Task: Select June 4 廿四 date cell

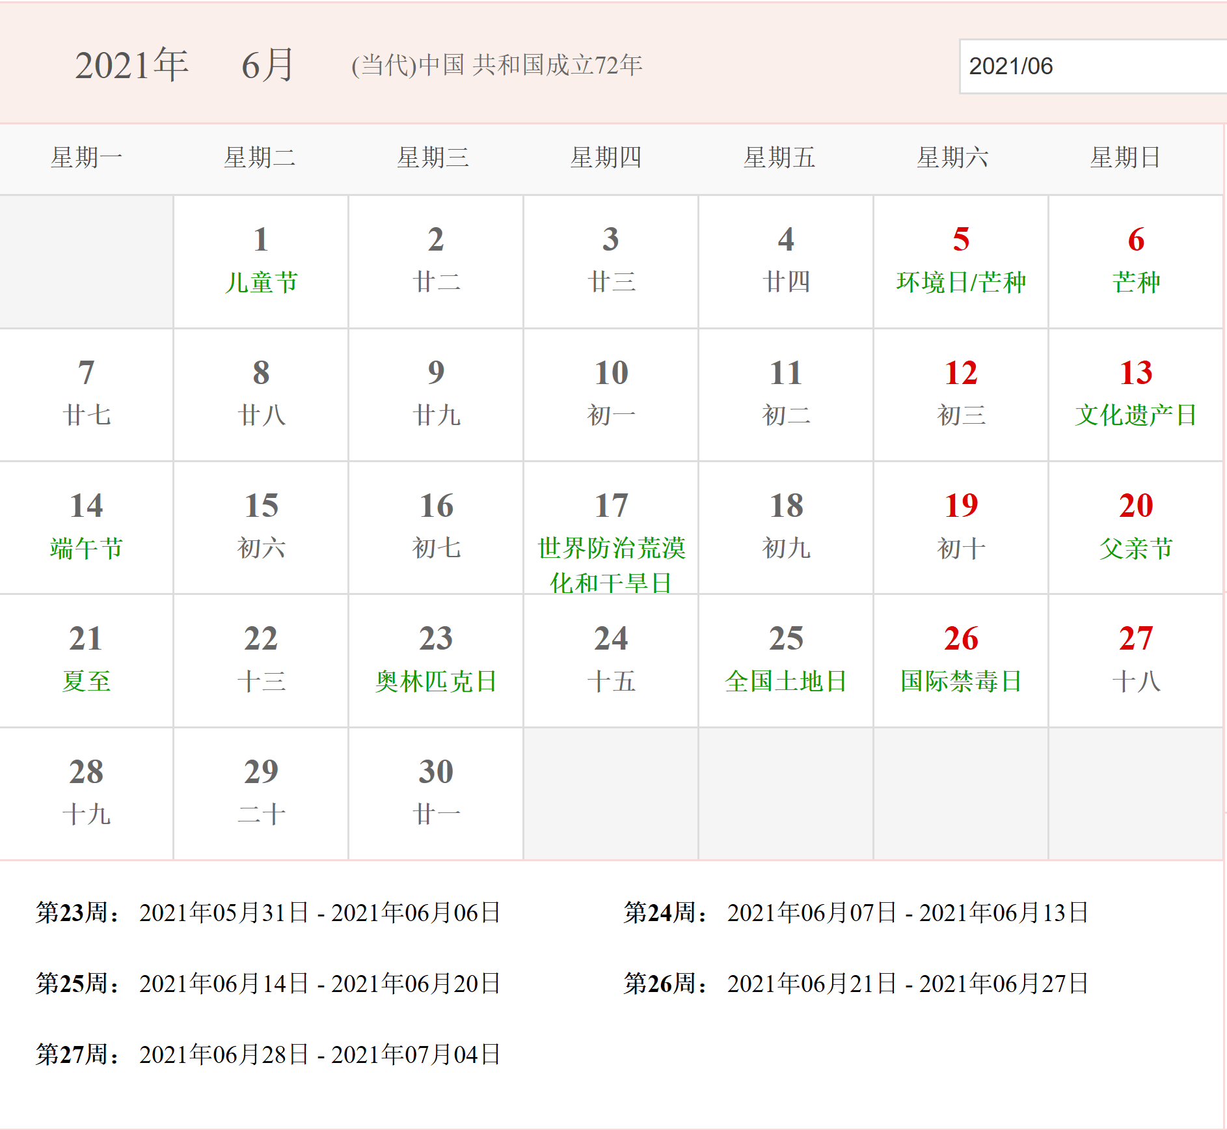Action: click(x=786, y=262)
